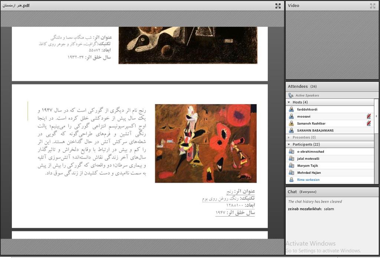
Task: Click the Video pod title
Action: click(x=294, y=6)
